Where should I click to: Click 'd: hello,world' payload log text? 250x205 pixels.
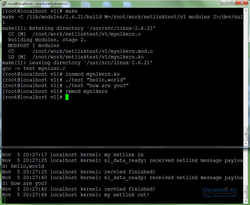point(23,166)
